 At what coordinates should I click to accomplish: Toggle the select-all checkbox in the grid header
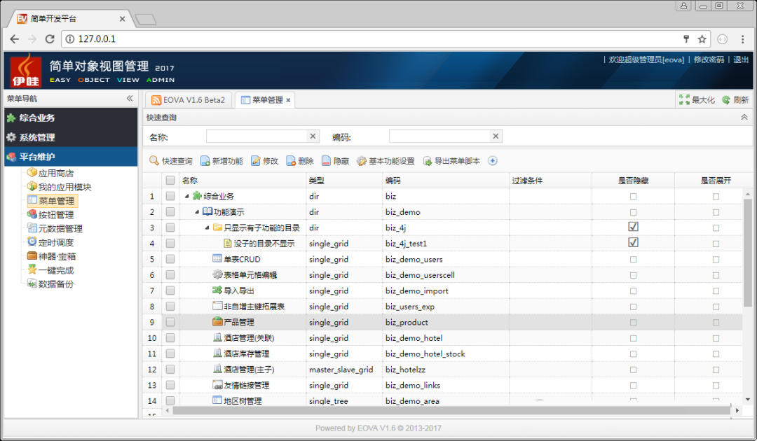[x=170, y=181]
